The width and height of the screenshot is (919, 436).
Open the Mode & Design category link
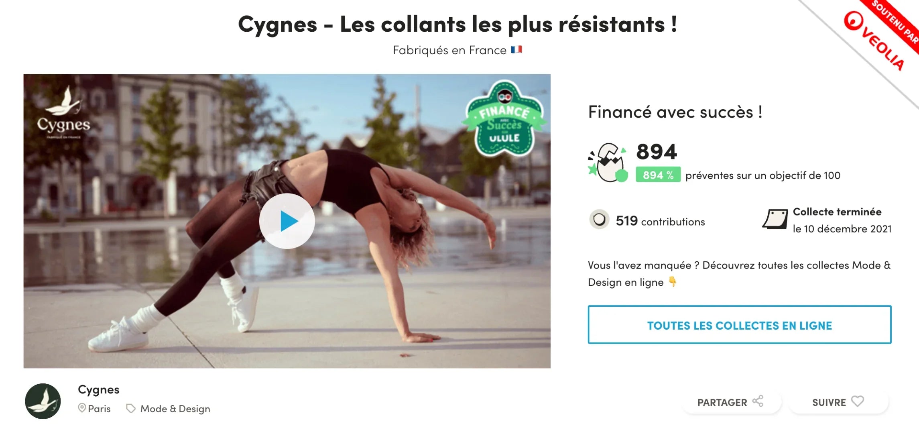click(175, 409)
